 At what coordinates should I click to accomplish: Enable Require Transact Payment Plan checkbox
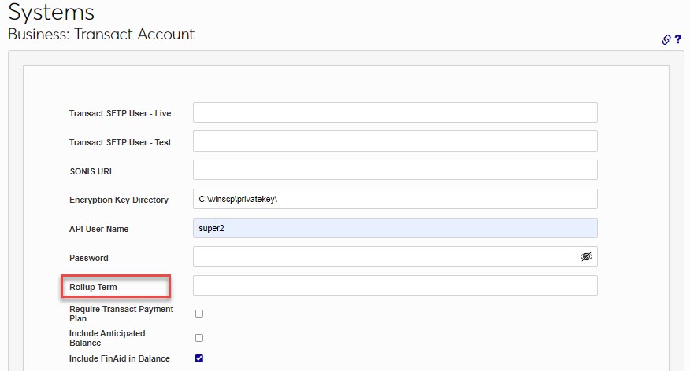pos(199,314)
